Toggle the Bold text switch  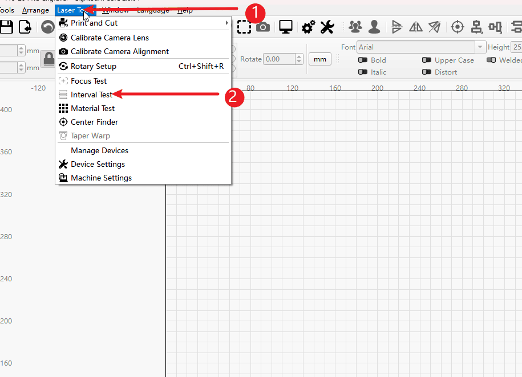[363, 60]
